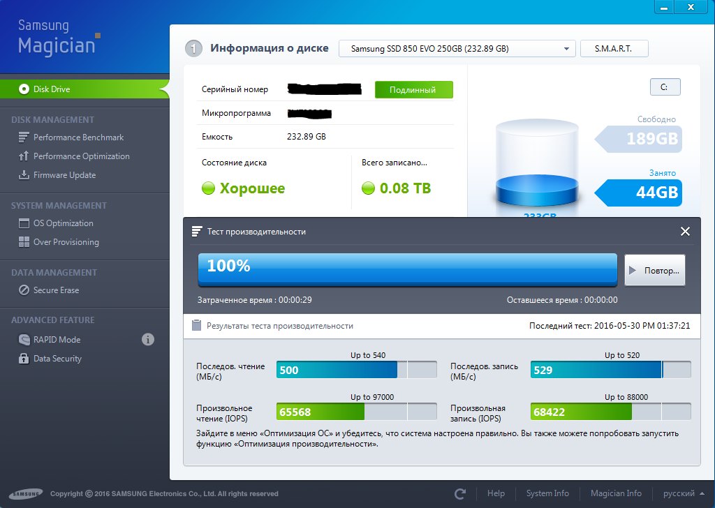The height and width of the screenshot is (508, 715).
Task: Click the benchmark panel header icon
Action: click(x=196, y=232)
